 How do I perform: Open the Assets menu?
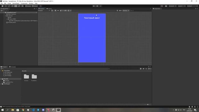(x=9, y=3)
